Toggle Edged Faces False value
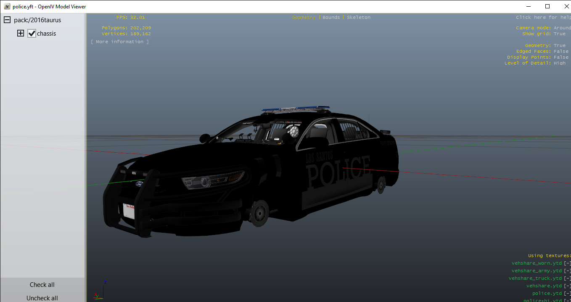 (x=561, y=52)
